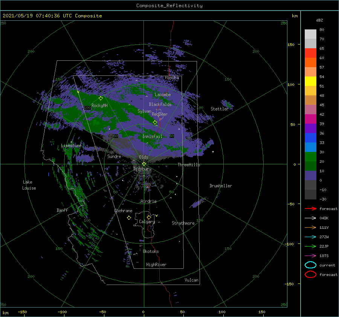
Task: Click the RedDeer city label
Action: coord(160,114)
